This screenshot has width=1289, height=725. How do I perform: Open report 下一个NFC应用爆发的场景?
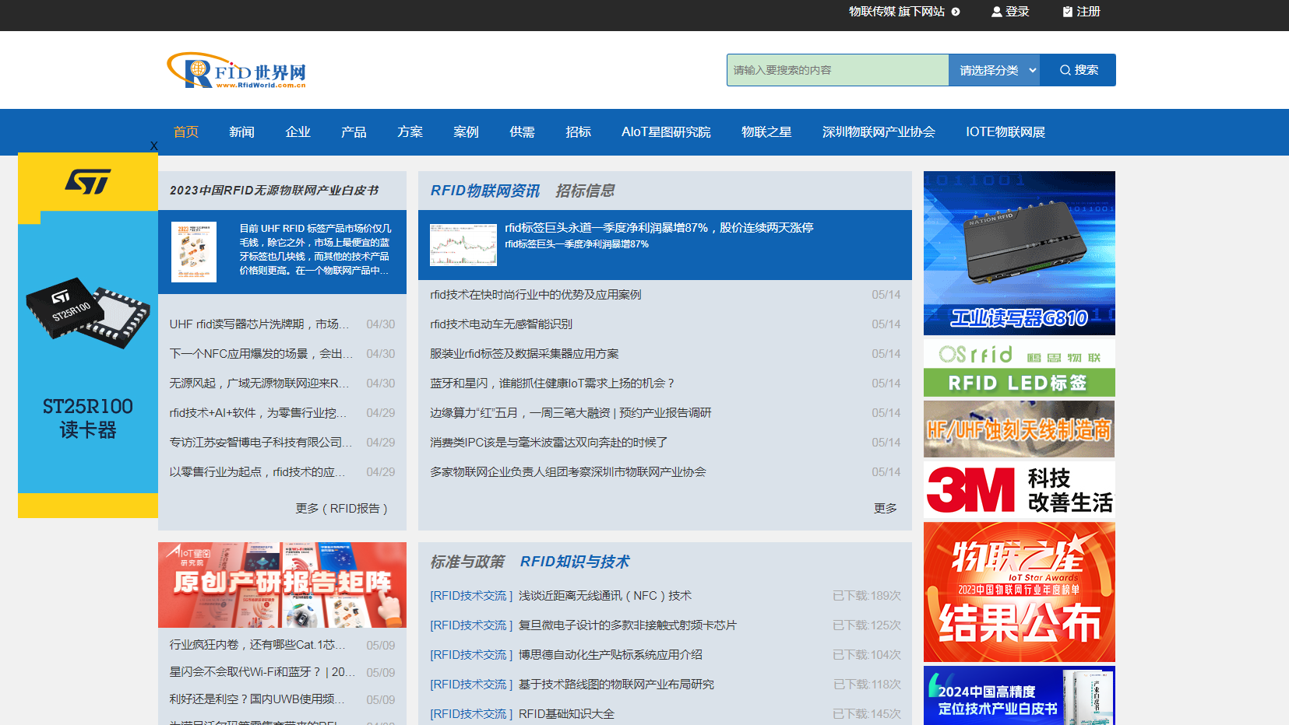pyautogui.click(x=261, y=354)
